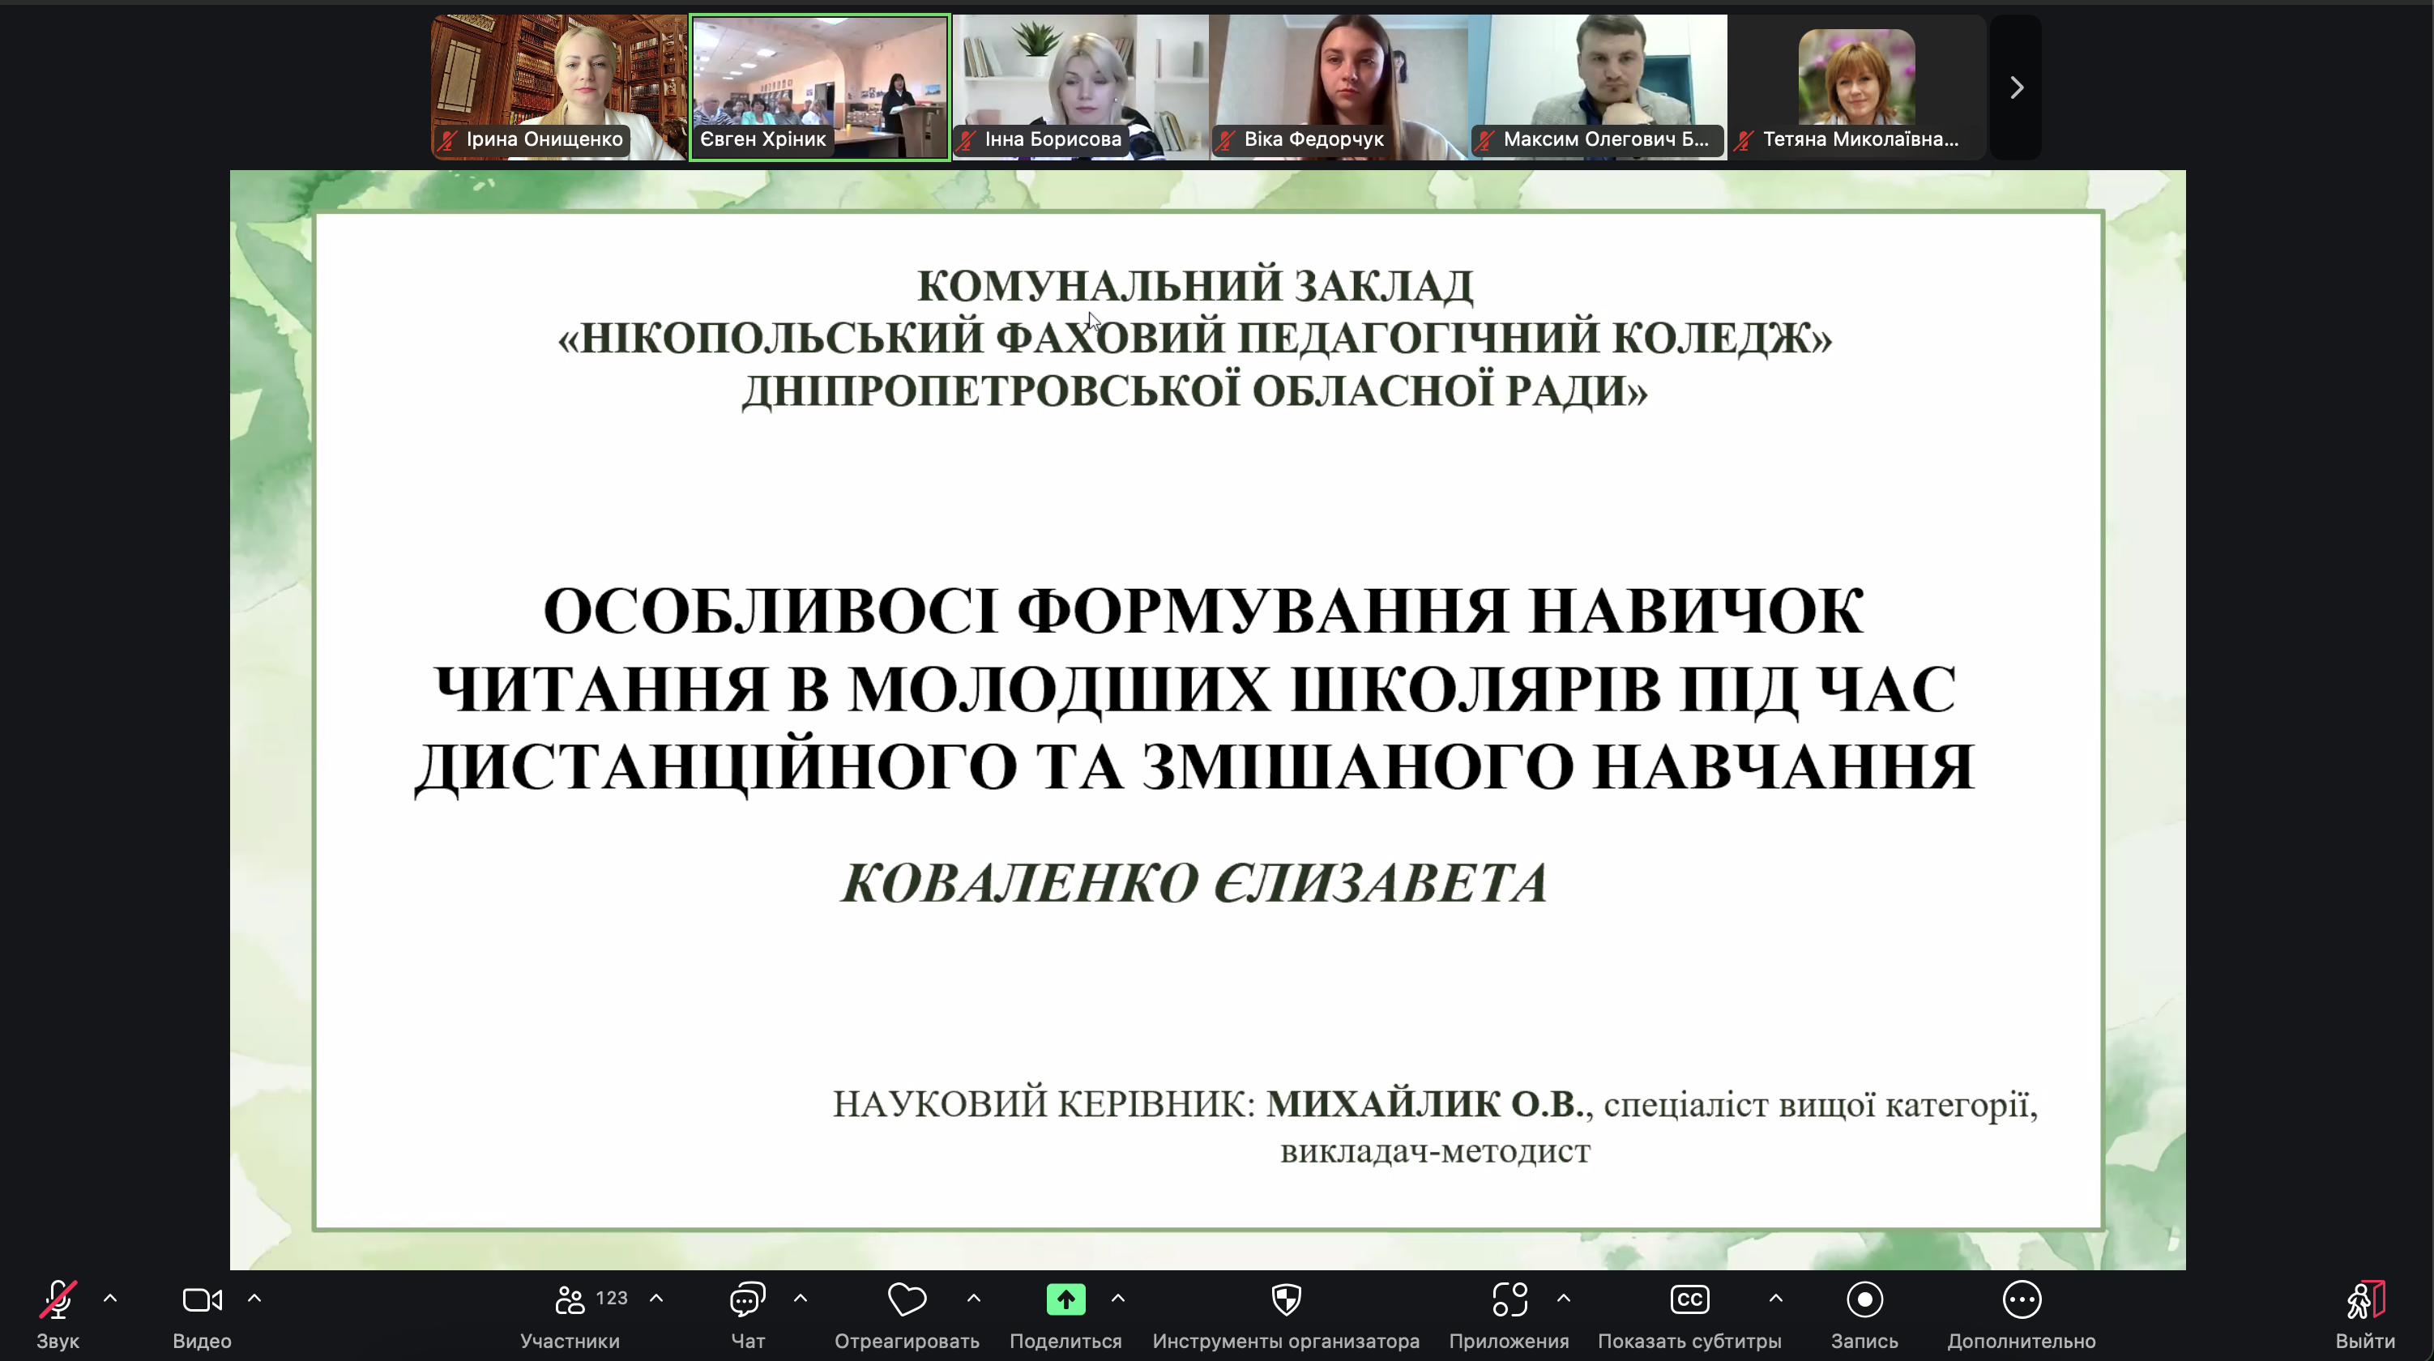Expand the arrow beside Участники

click(656, 1299)
